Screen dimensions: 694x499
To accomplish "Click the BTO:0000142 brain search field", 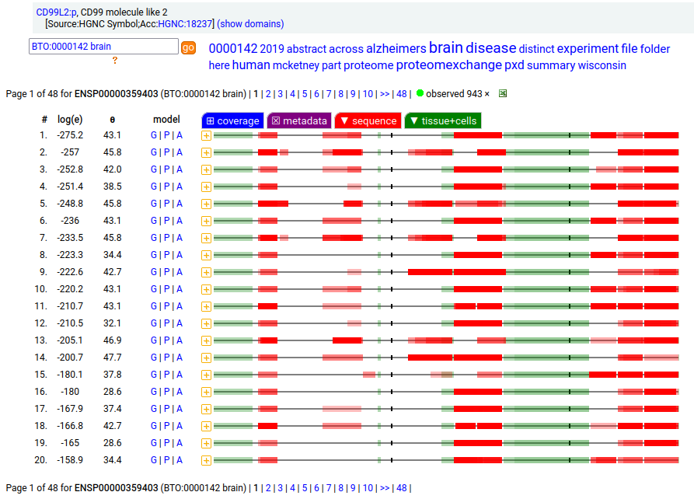I will pos(103,47).
